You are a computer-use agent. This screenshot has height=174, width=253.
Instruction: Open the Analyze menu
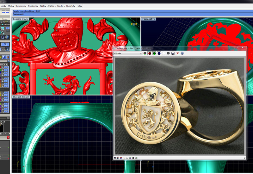[x=51, y=6]
